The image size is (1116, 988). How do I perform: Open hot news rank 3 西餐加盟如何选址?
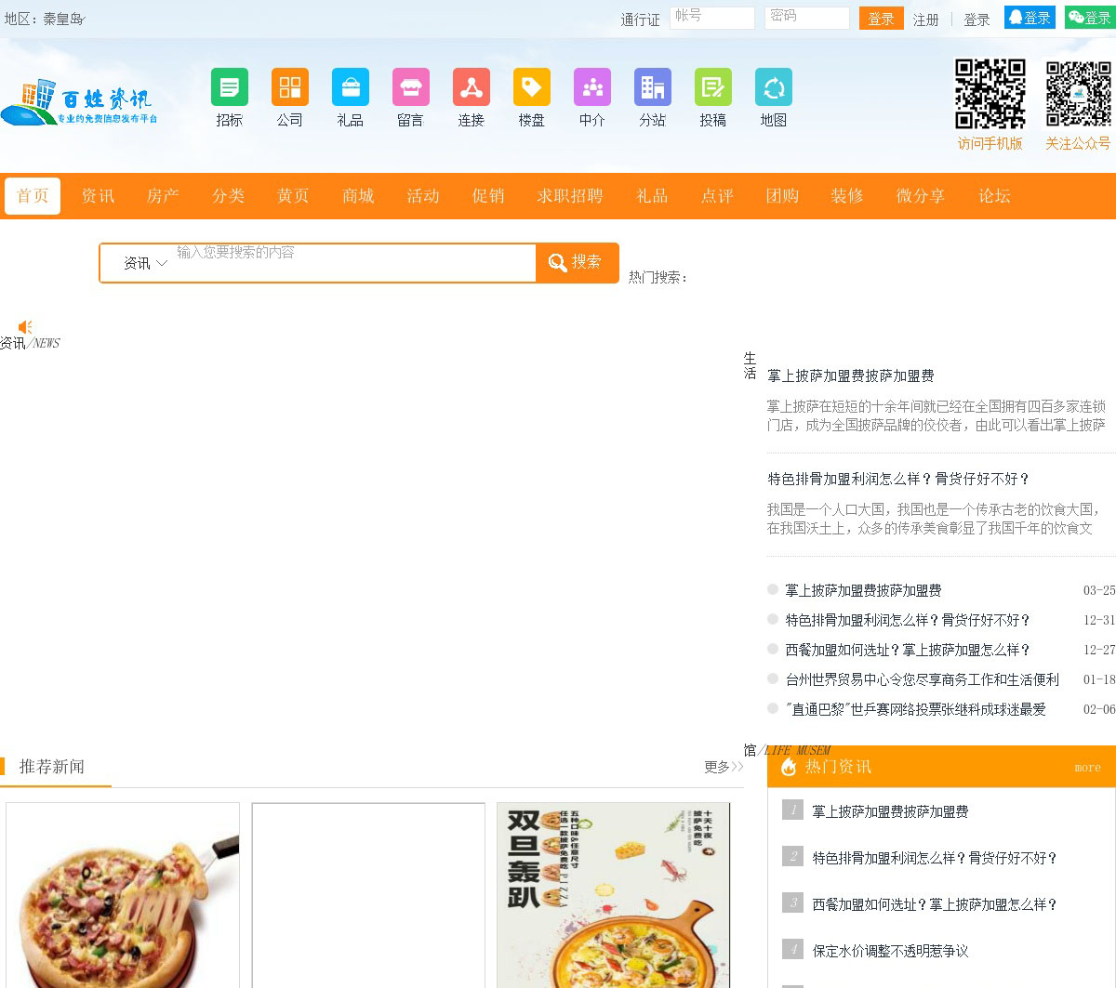coord(936,904)
